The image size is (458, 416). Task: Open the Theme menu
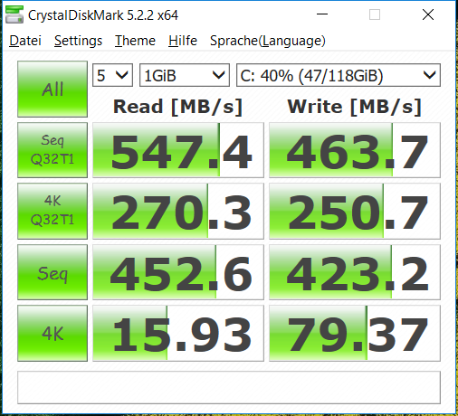[x=135, y=41]
